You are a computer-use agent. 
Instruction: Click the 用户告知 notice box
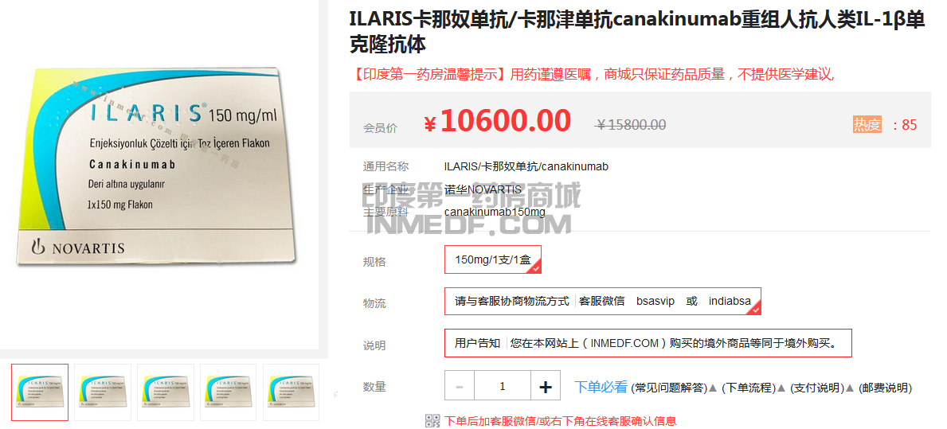(648, 343)
